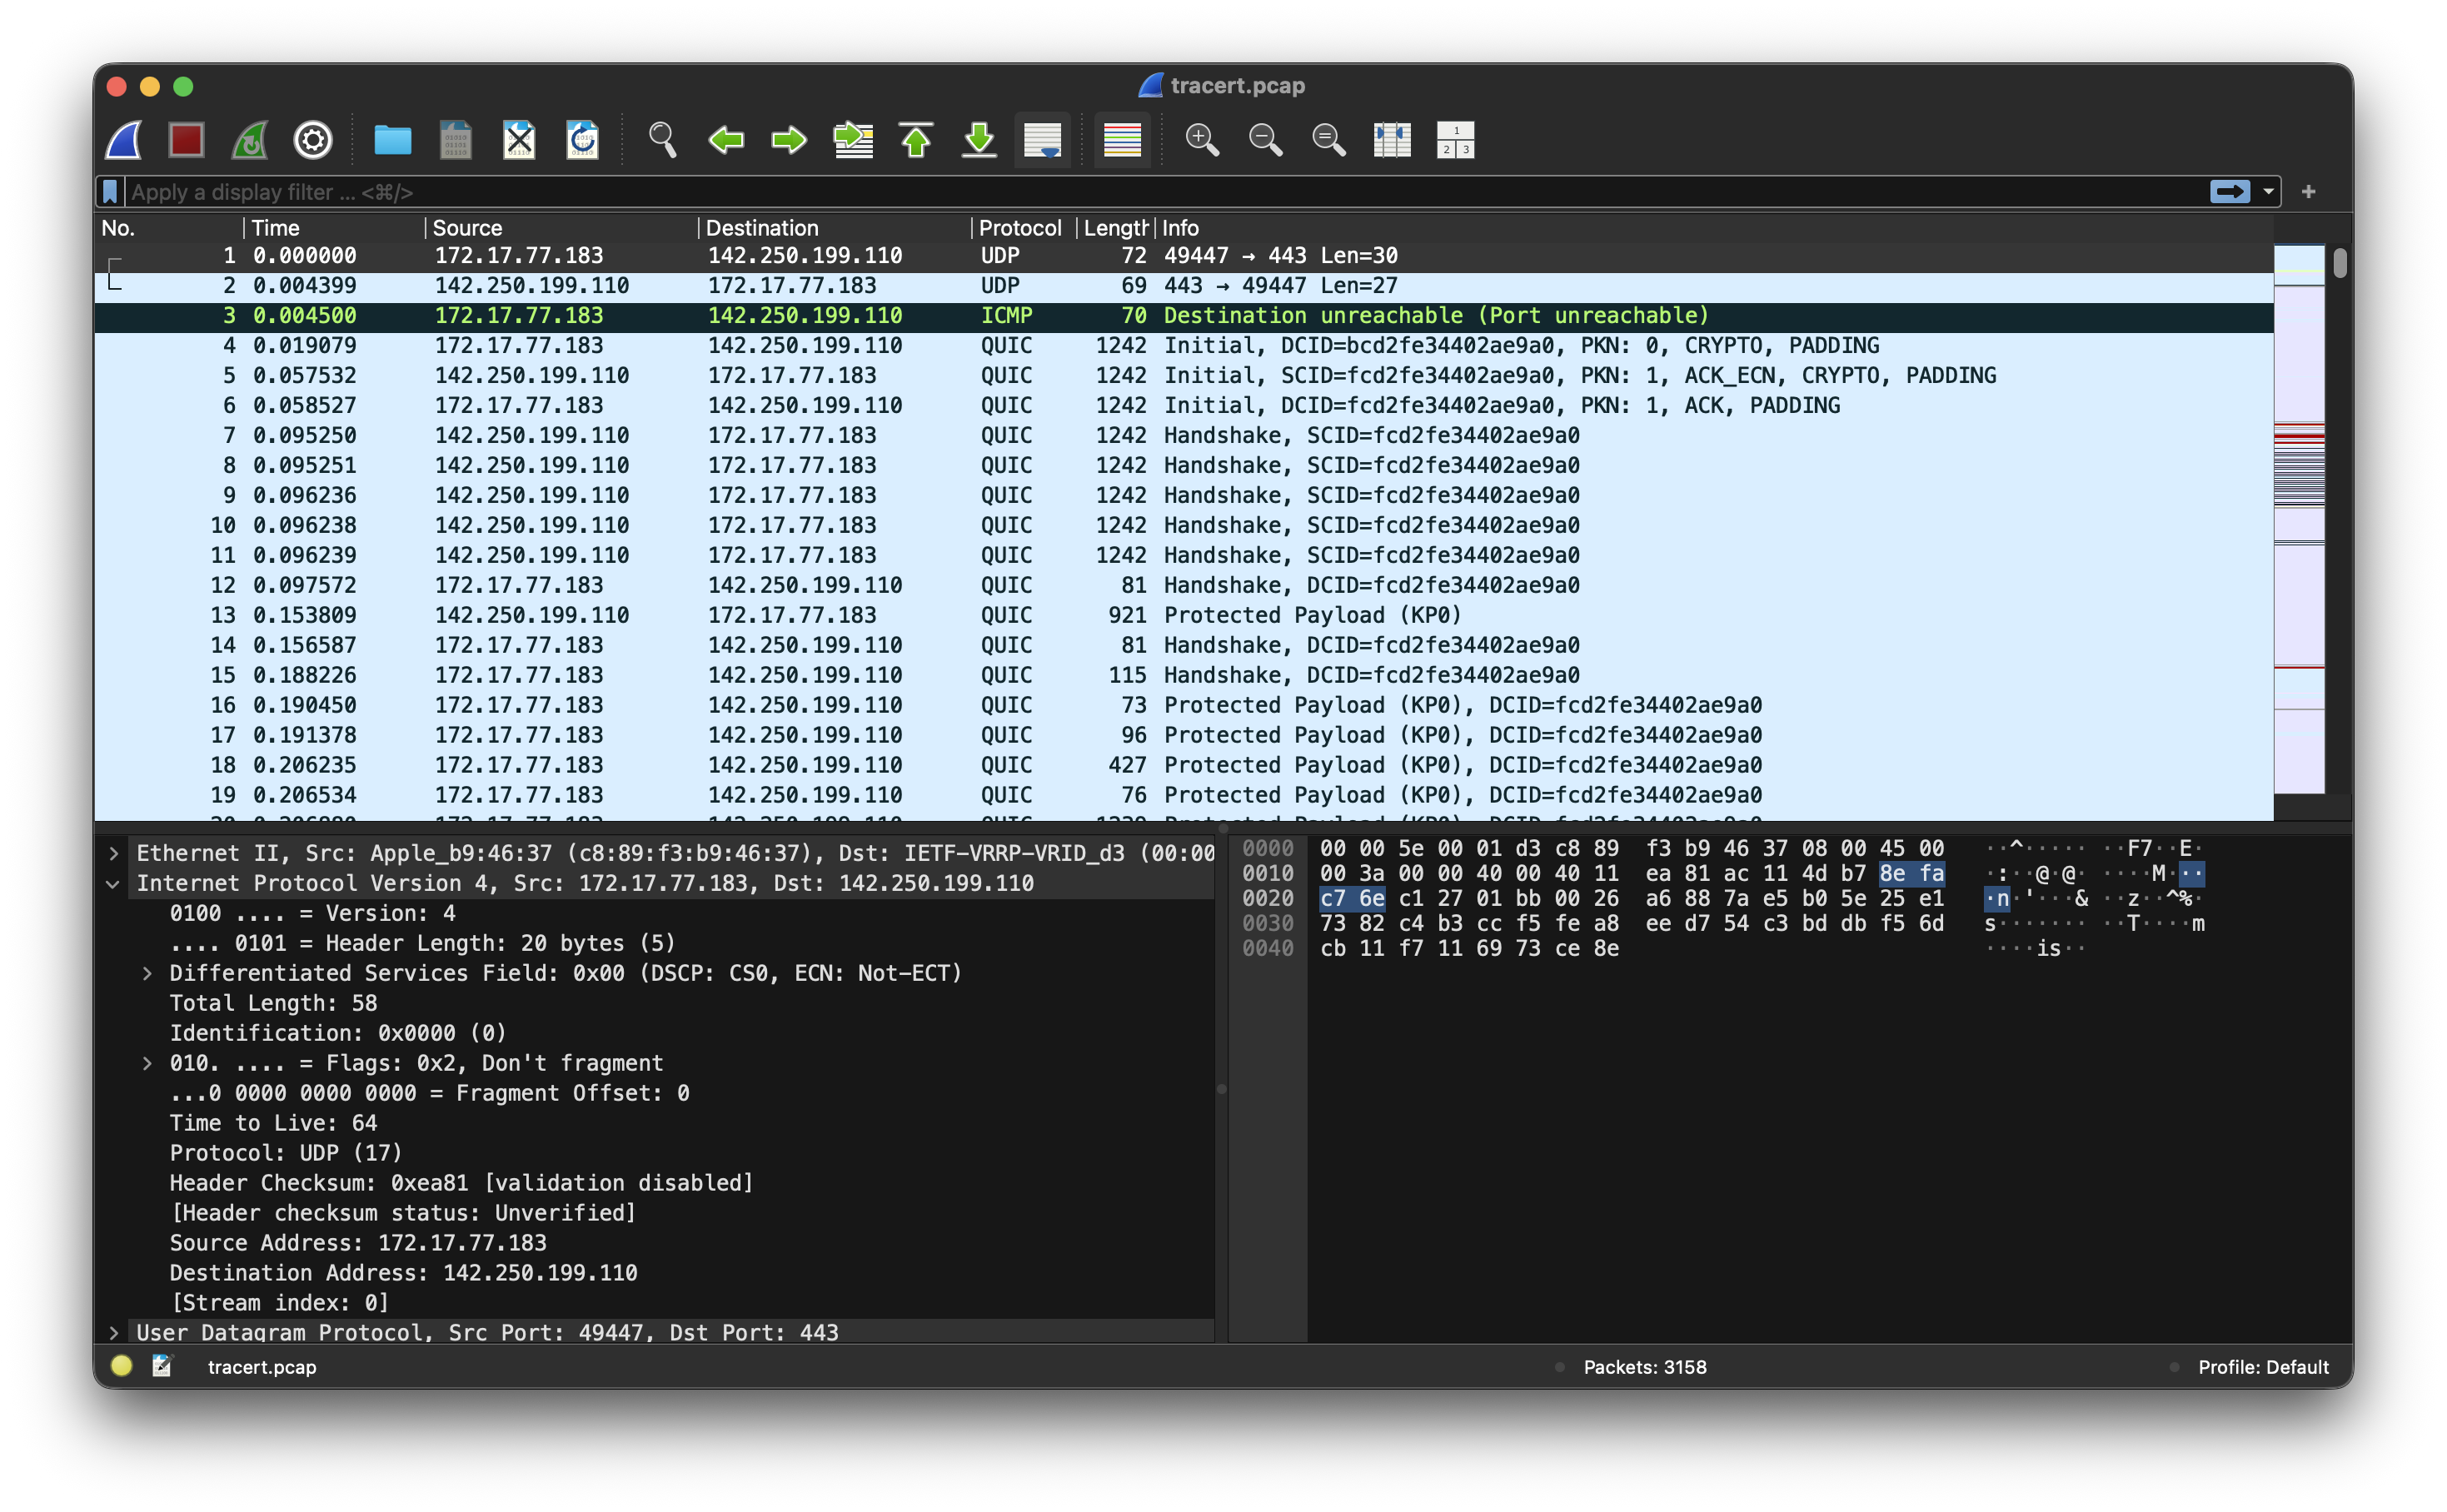Click highlighted hex bytes 8e fa
The image size is (2447, 1512).
click(1911, 874)
